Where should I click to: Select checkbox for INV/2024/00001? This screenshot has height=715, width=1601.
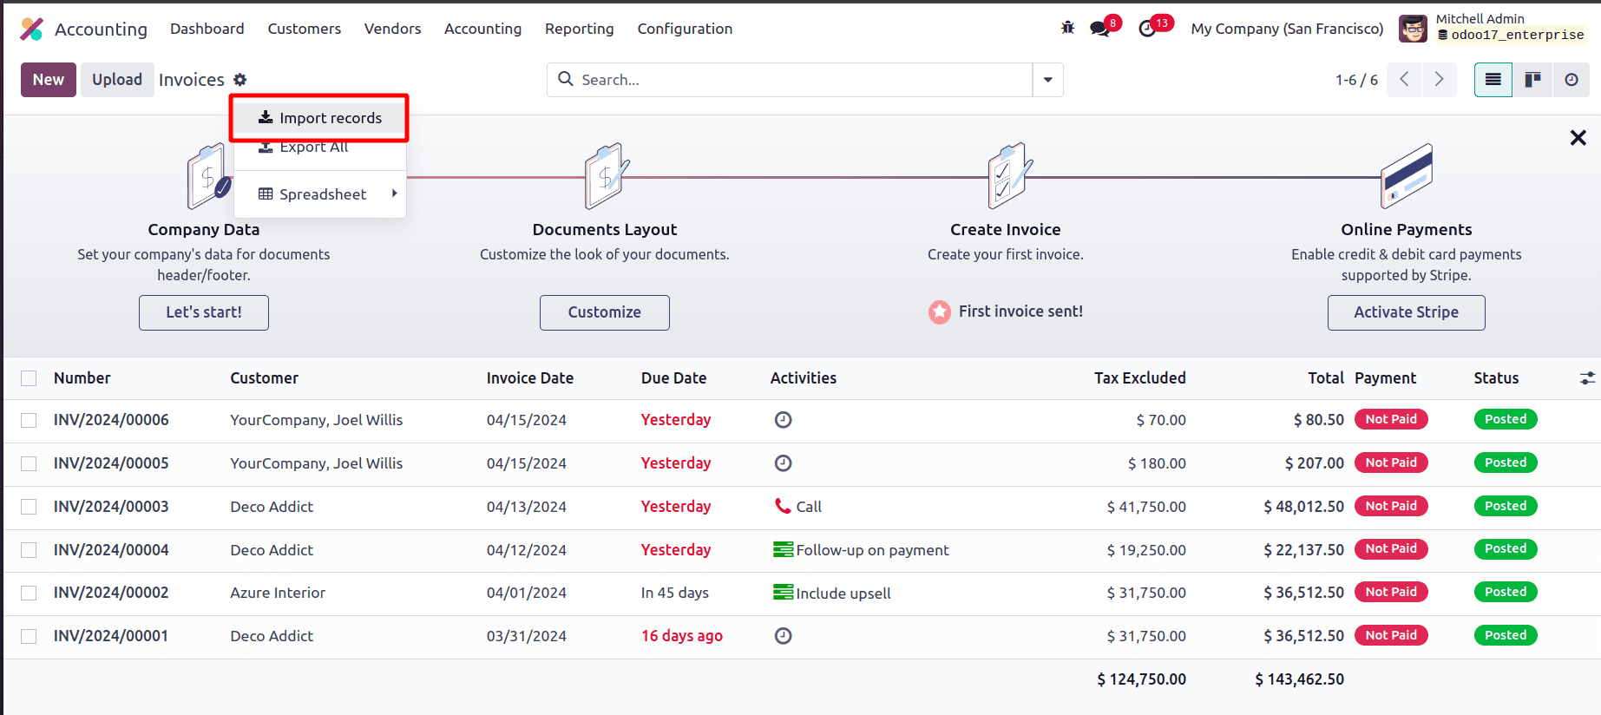tap(29, 636)
